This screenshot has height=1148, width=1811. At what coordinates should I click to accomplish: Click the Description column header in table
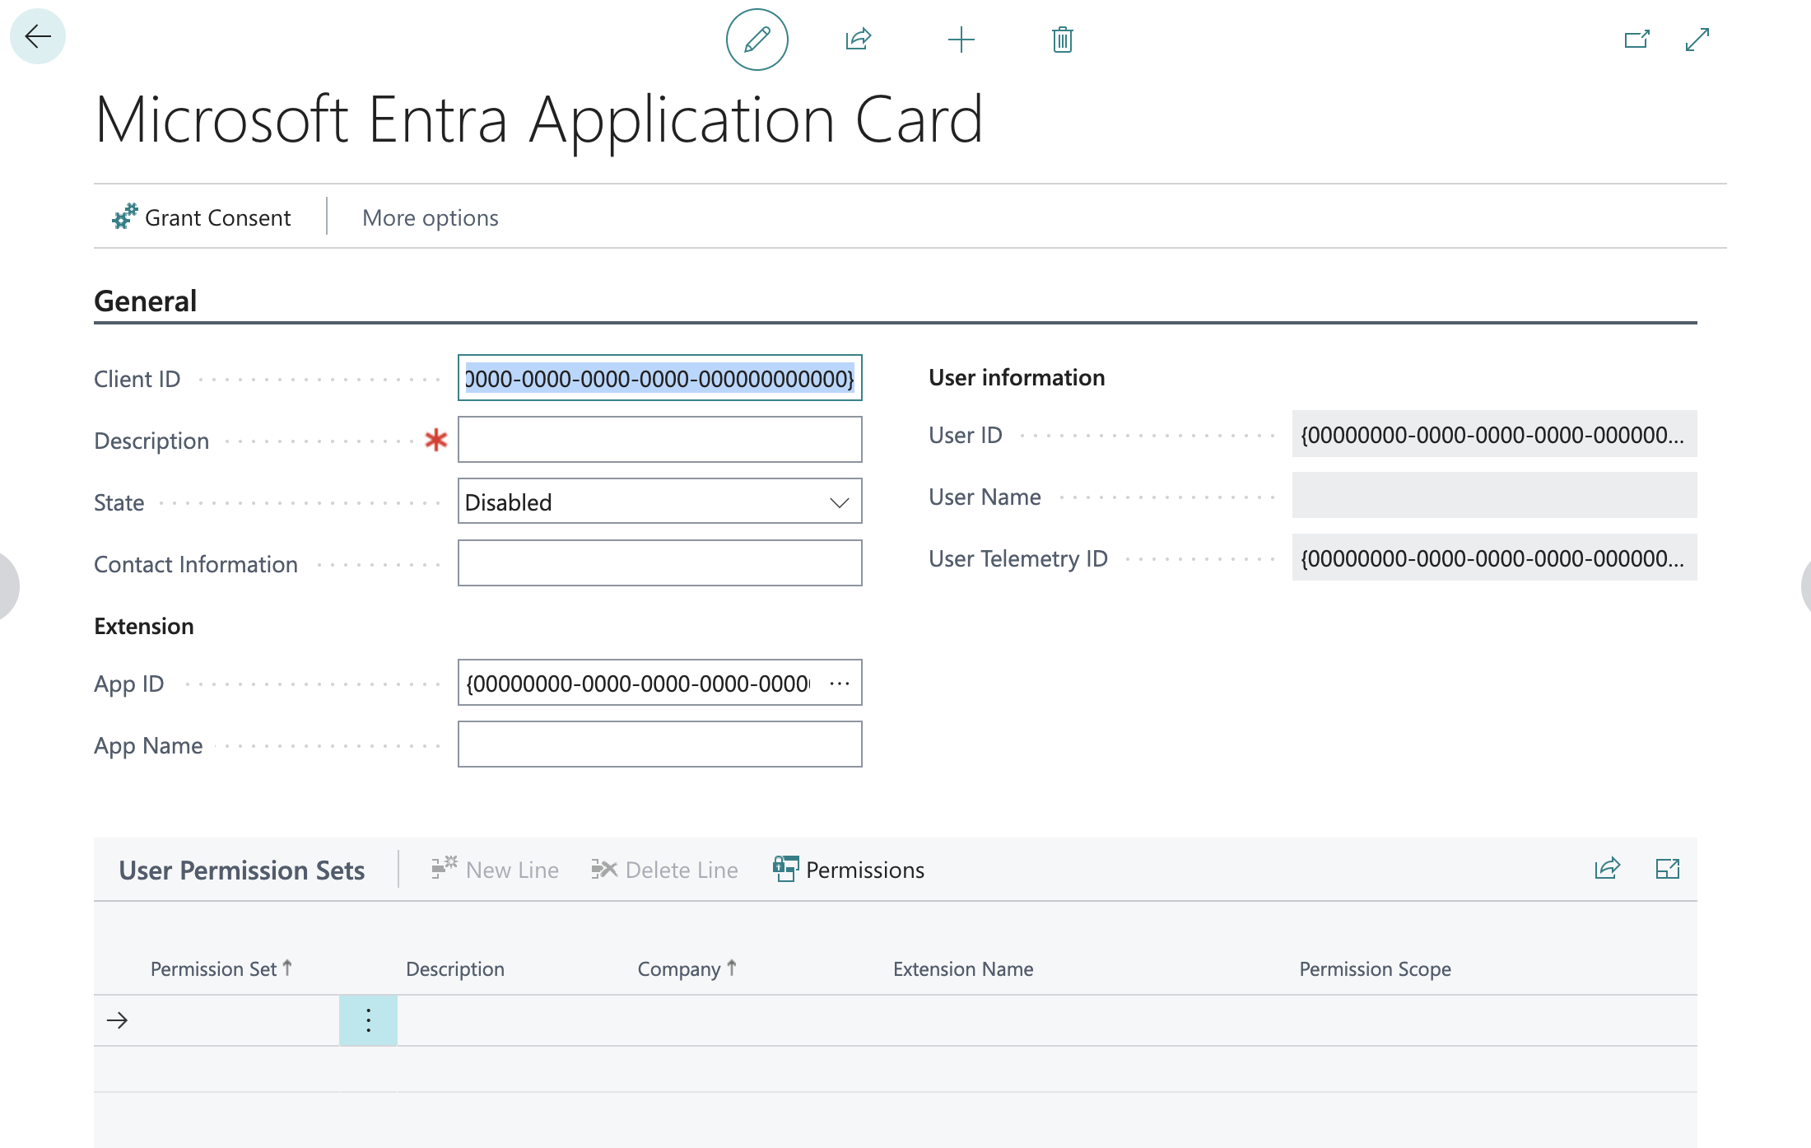click(x=455, y=968)
